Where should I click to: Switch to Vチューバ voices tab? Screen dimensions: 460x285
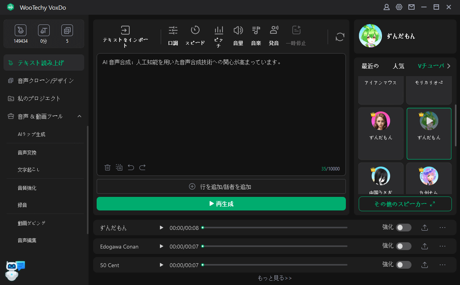click(430, 66)
